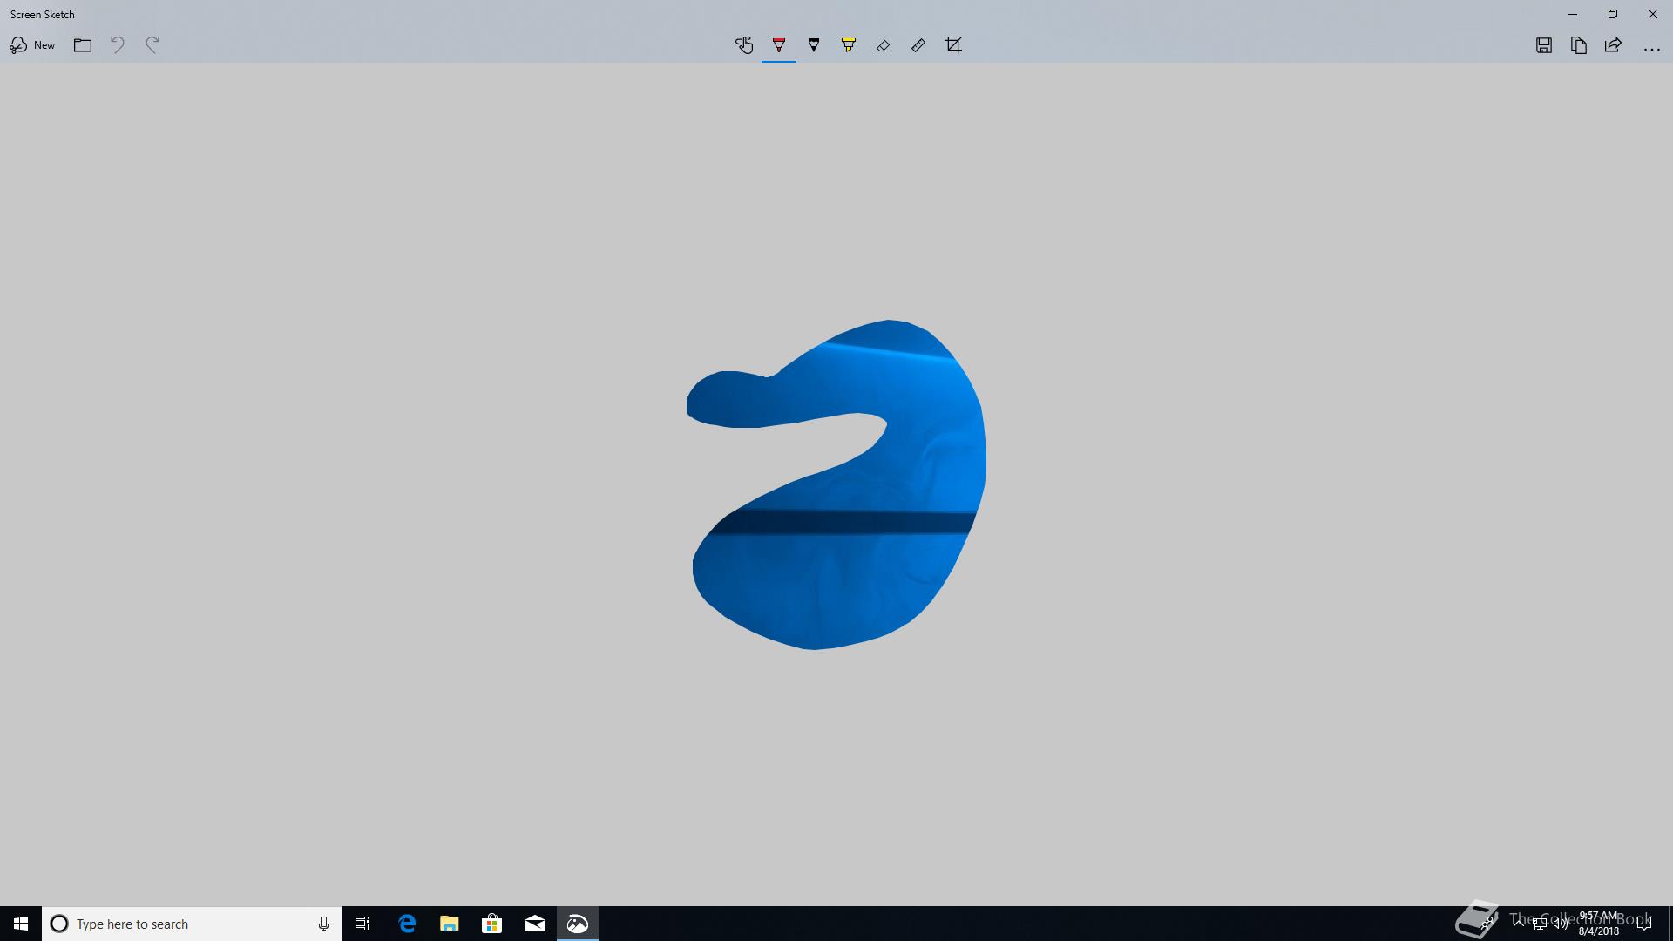
Task: Launch Microsoft Edge from taskbar
Action: click(x=407, y=924)
